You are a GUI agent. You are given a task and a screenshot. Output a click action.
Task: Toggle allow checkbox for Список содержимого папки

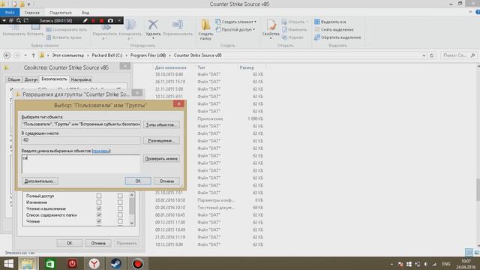[x=99, y=215]
